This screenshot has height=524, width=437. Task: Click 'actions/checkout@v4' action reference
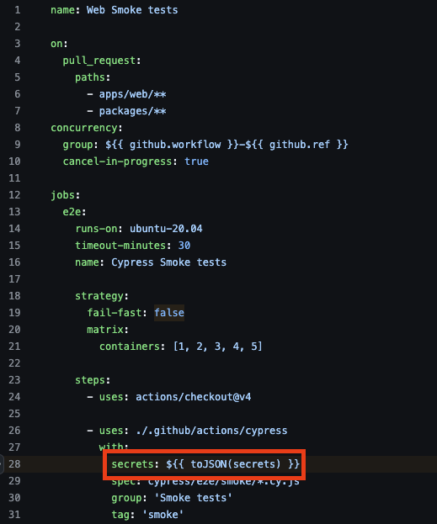tap(194, 397)
